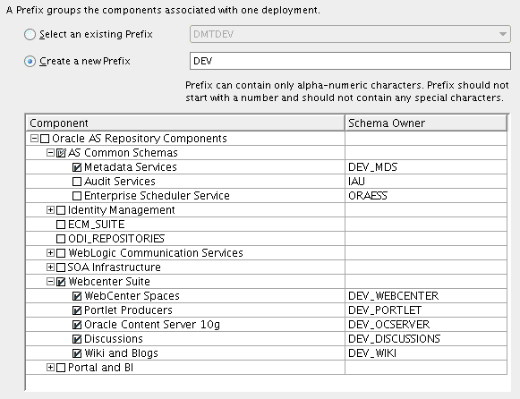Screen dimensions: 520x399
Task: Choose the 'Create a new Prefix' radio button
Action: 30,62
